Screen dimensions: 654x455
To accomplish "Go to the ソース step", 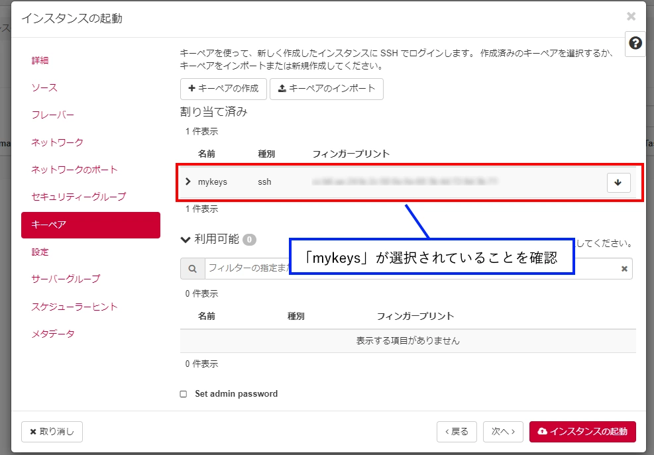I will coord(44,87).
